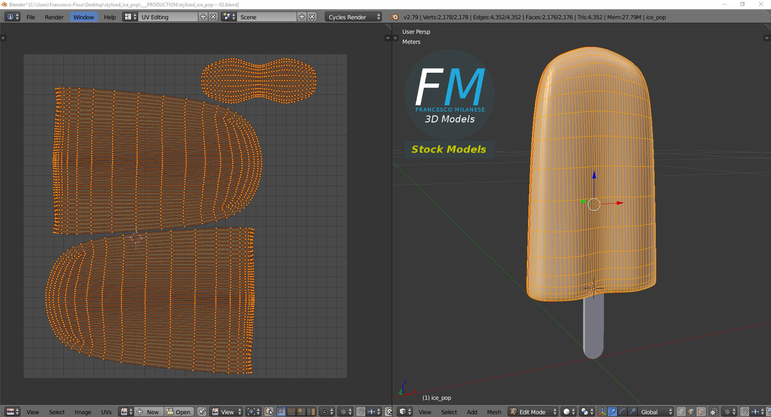
Task: Click the Scene name field
Action: coord(267,17)
